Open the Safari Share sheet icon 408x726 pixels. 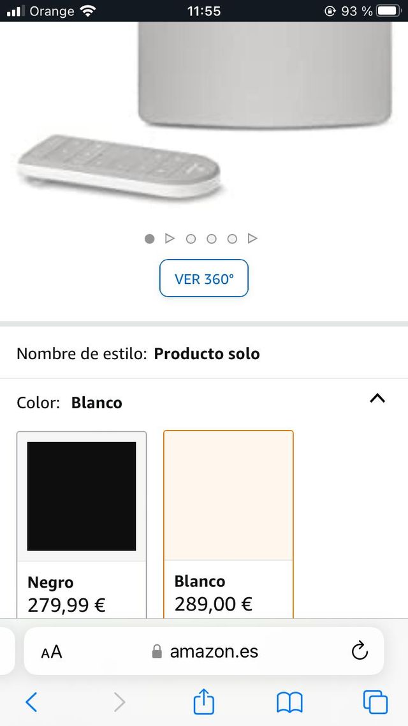coord(203,702)
